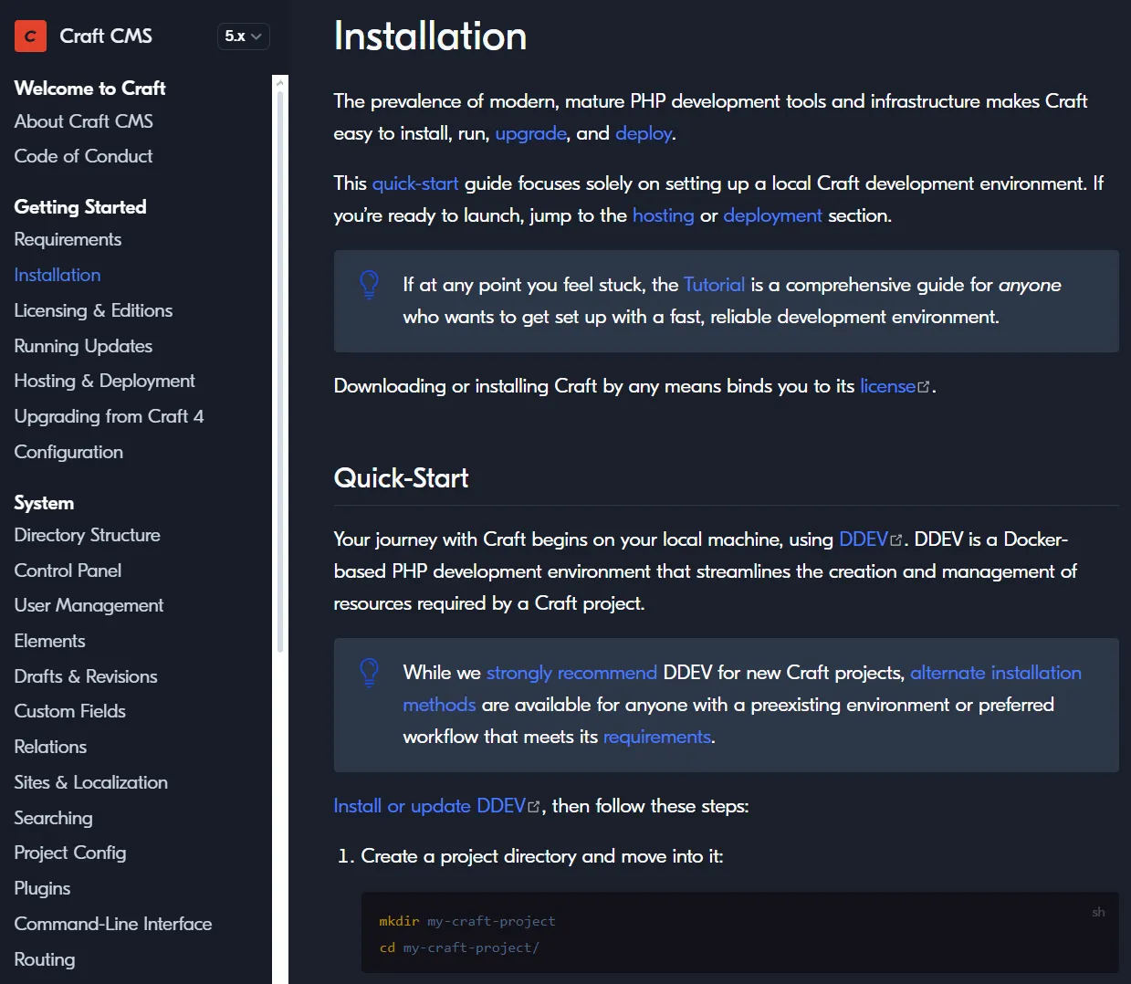This screenshot has height=984, width=1131.
Task: Click the "sh" language label
Action: pos(1098,912)
